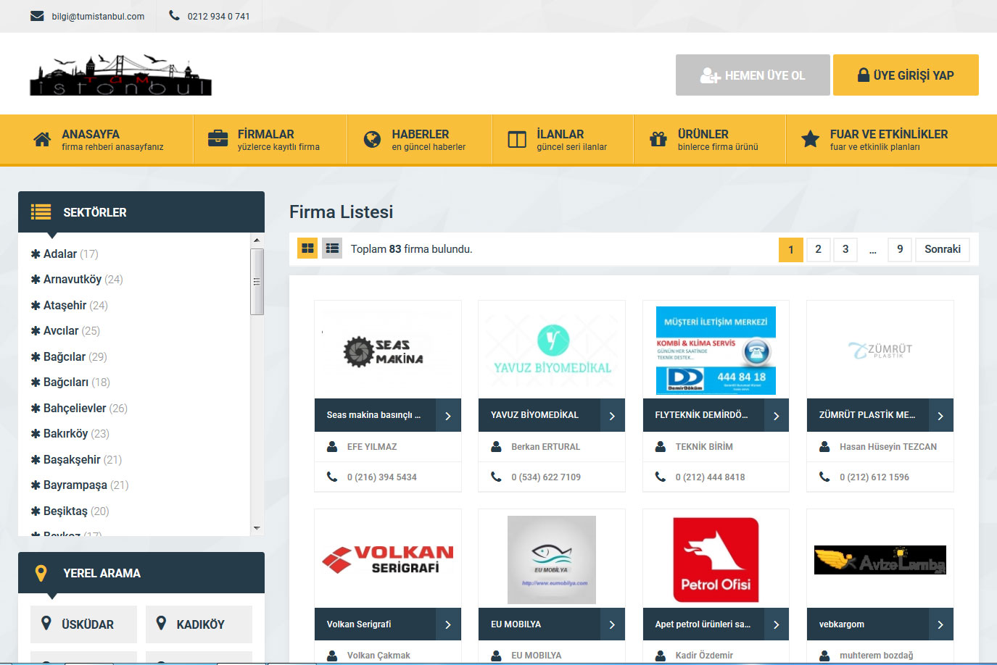Viewport: 997px width, 665px height.
Task: Click the user-plus icon on HEMEN ÜYE OL
Action: pos(710,75)
